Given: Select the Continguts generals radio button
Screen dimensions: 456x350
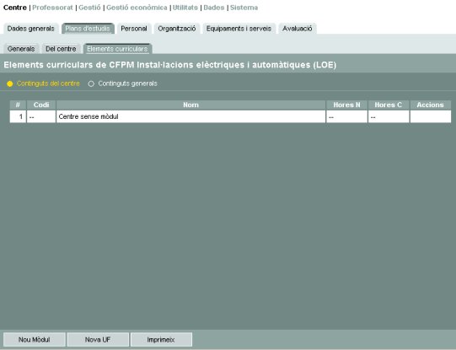Looking at the screenshot, I should (x=91, y=83).
